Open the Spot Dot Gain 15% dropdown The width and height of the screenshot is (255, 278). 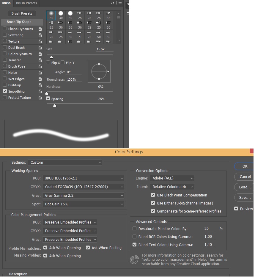(83, 204)
